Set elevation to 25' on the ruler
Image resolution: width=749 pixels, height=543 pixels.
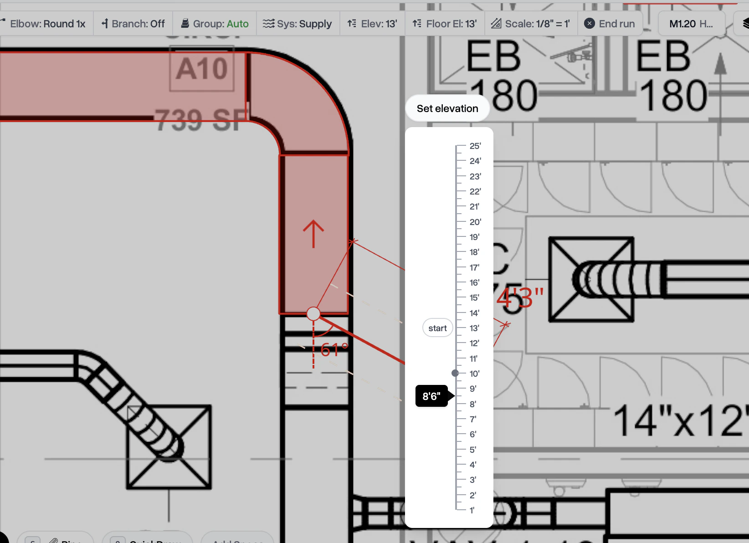475,146
